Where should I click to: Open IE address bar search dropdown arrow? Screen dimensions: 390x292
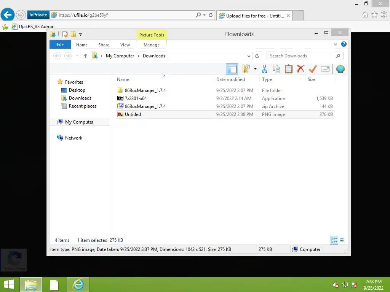(204, 15)
